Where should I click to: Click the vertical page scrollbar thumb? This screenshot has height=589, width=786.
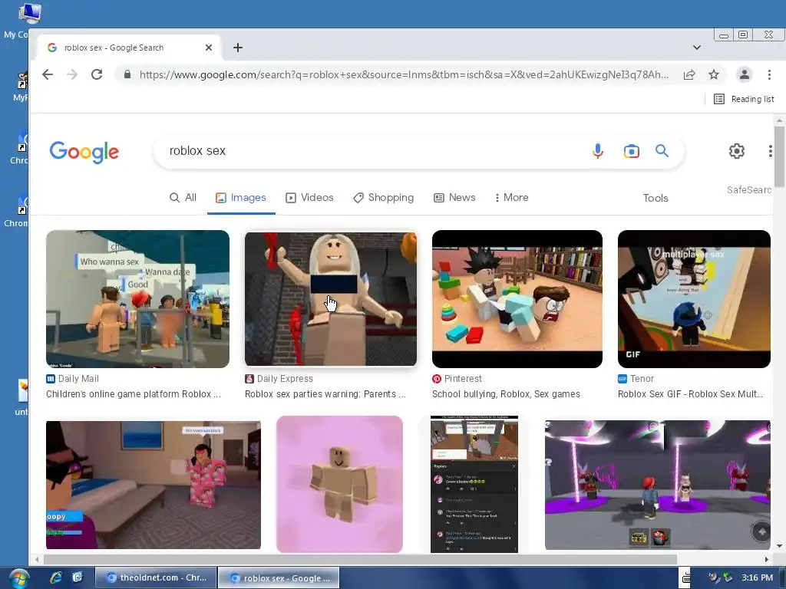click(x=779, y=156)
